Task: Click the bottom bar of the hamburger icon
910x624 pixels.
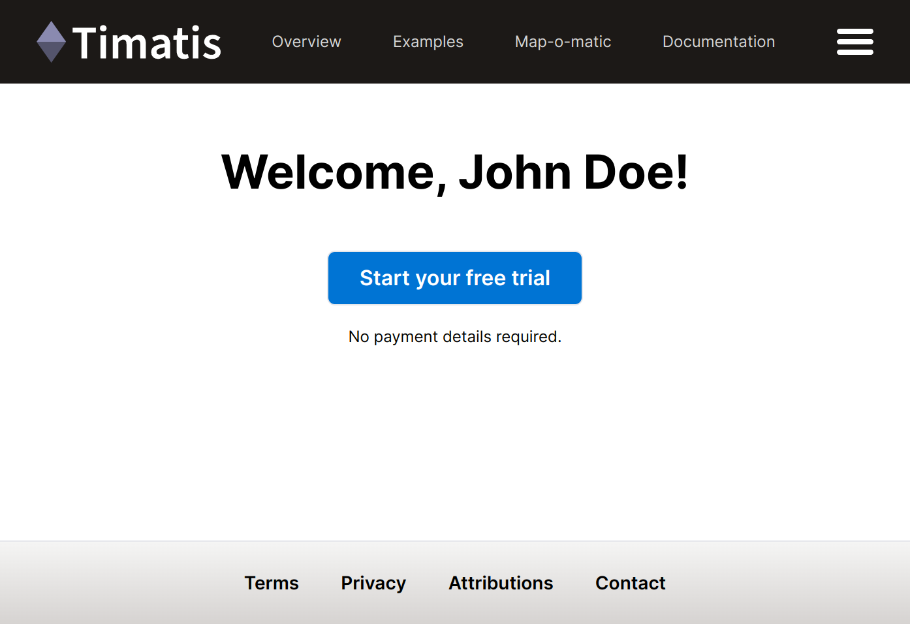Action: [855, 52]
